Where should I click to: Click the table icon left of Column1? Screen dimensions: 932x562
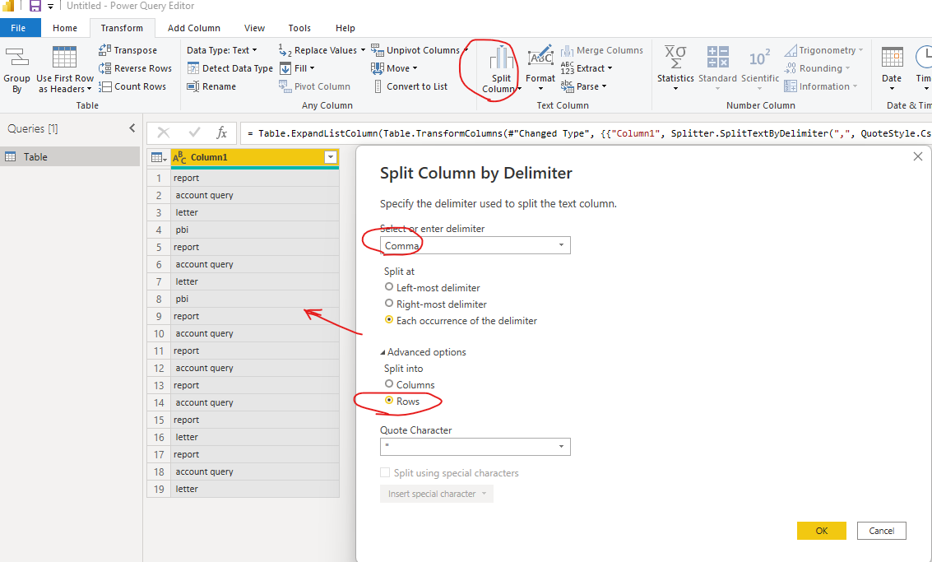pos(159,158)
